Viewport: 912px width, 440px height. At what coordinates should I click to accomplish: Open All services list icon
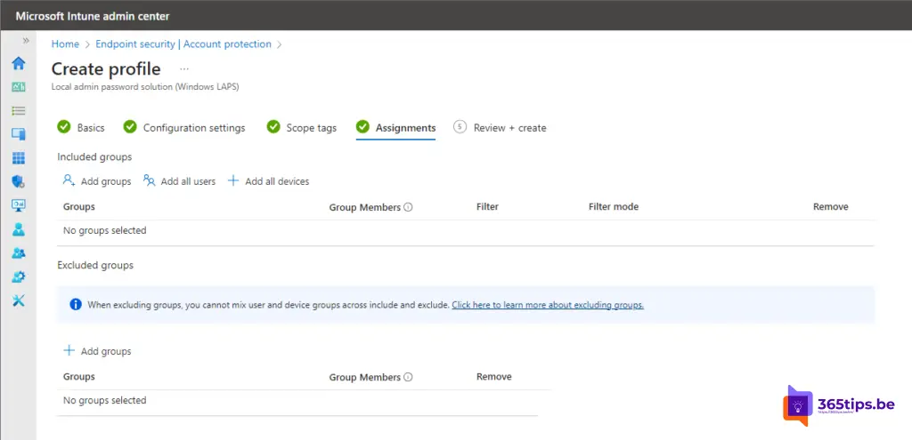pos(19,110)
